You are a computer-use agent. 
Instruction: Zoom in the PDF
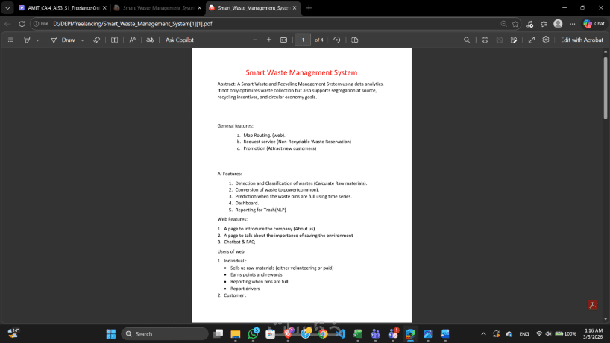268,40
